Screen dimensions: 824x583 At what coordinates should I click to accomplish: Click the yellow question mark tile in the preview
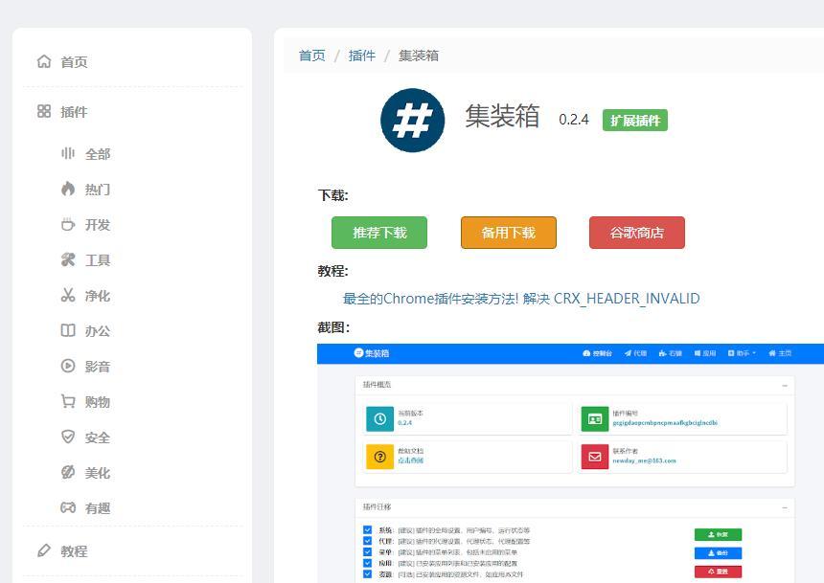click(x=380, y=457)
